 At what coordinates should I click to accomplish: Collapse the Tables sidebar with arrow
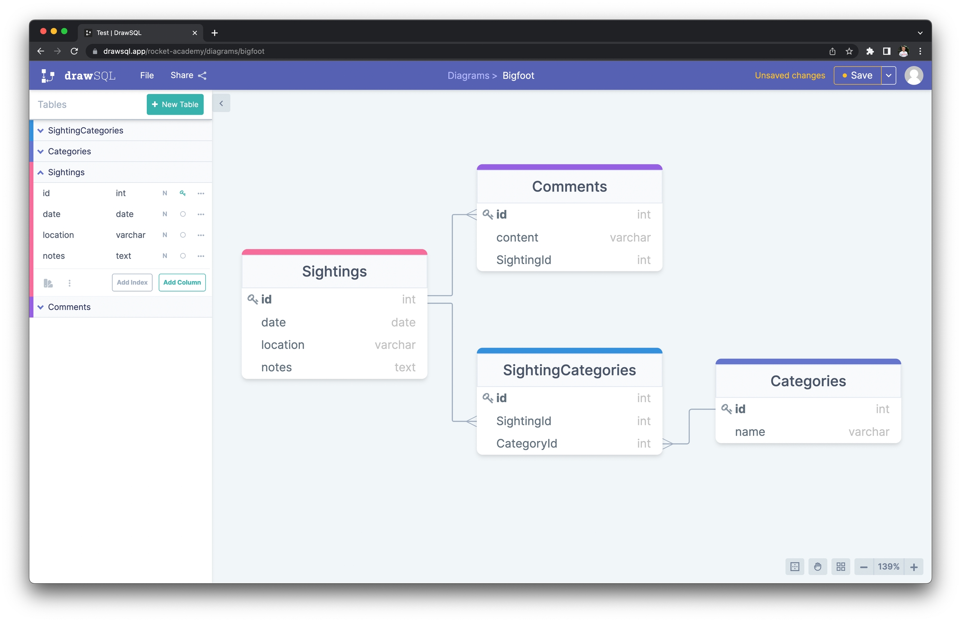(221, 103)
